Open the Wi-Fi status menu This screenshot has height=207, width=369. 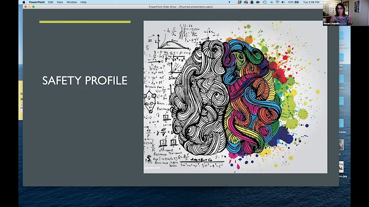pos(277,2)
